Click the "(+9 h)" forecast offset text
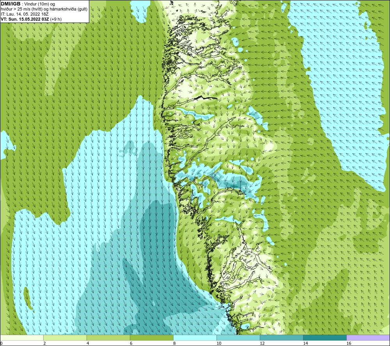 [x=56, y=19]
